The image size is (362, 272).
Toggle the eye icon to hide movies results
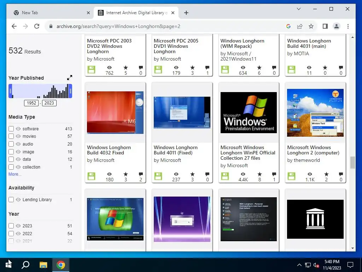[x=18, y=136]
